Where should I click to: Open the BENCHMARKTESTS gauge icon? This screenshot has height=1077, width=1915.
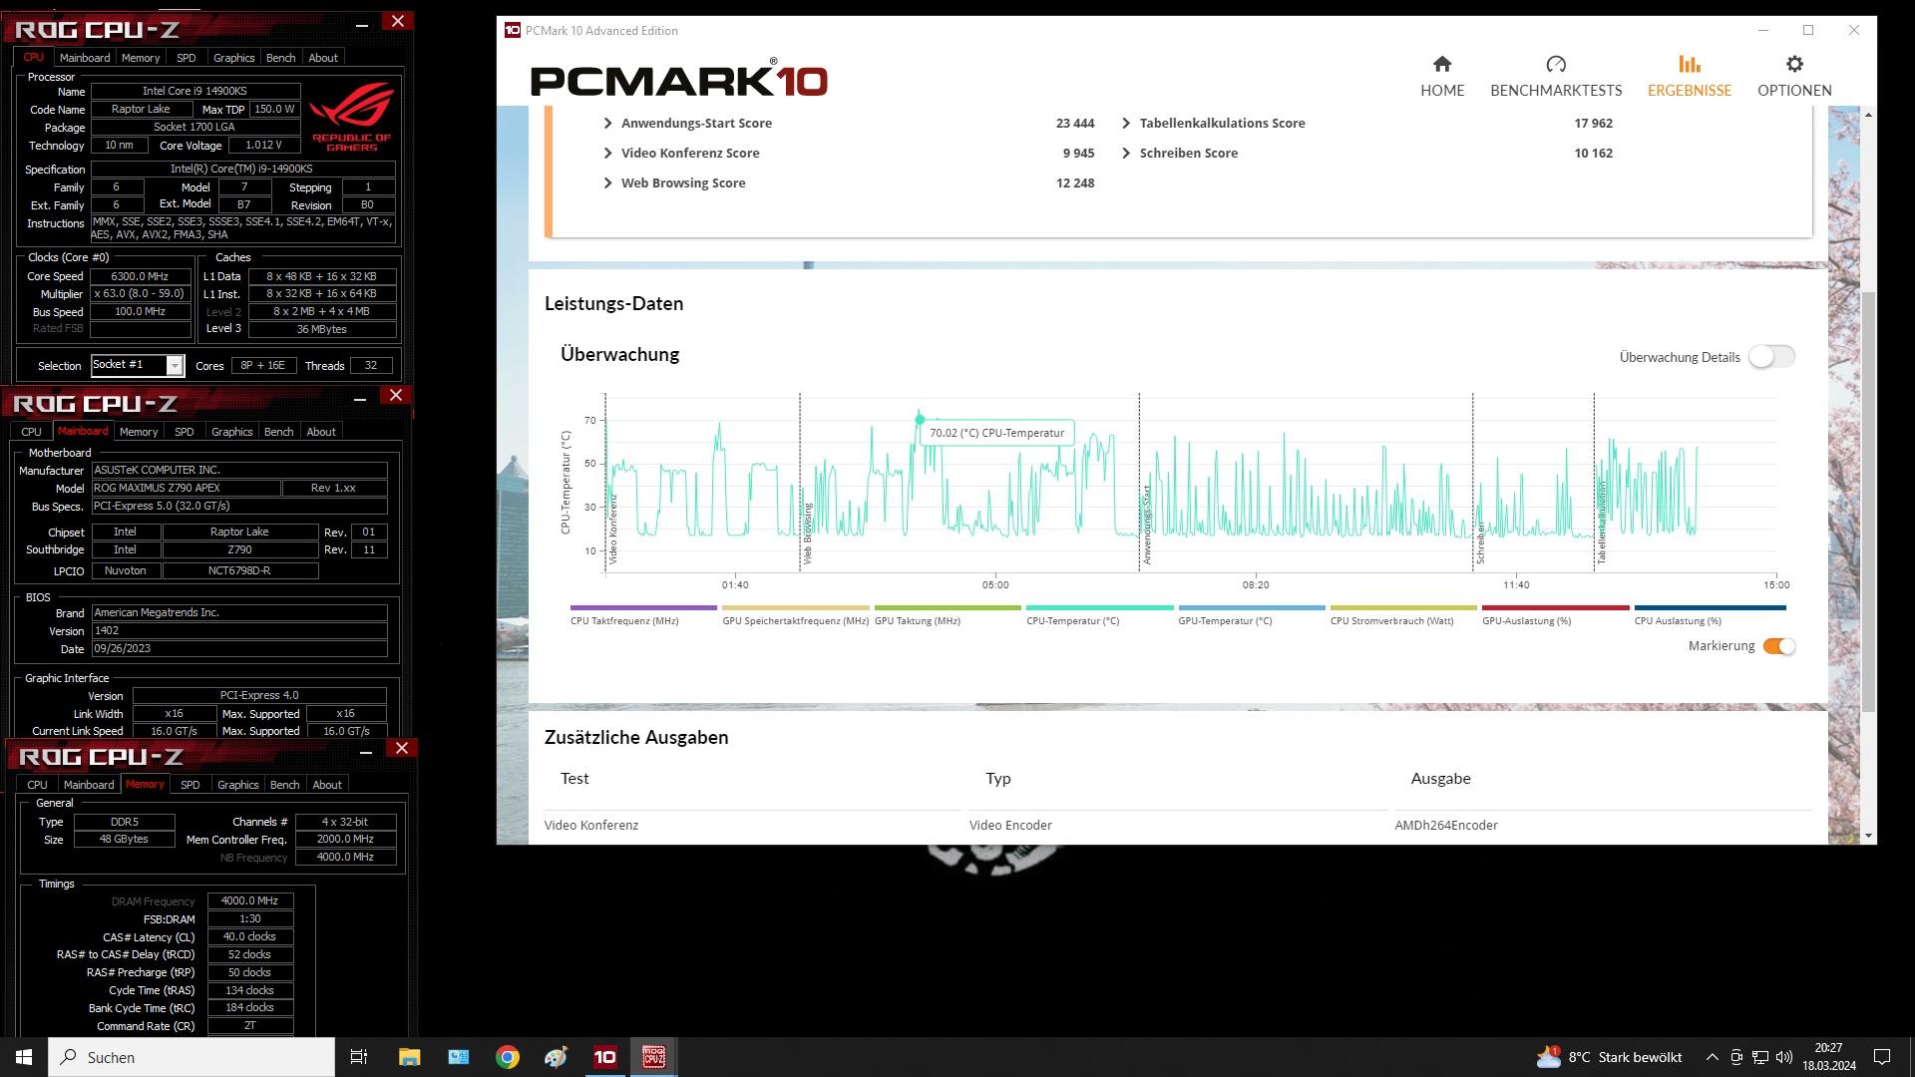coord(1556,65)
